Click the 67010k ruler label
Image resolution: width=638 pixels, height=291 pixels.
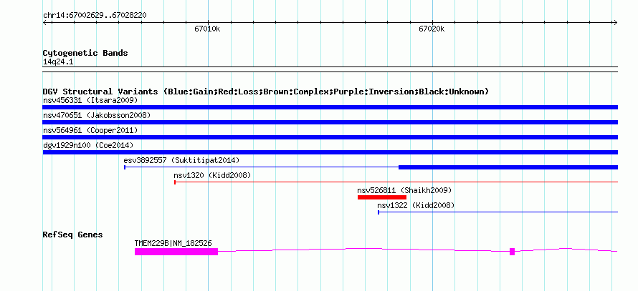[x=207, y=29]
